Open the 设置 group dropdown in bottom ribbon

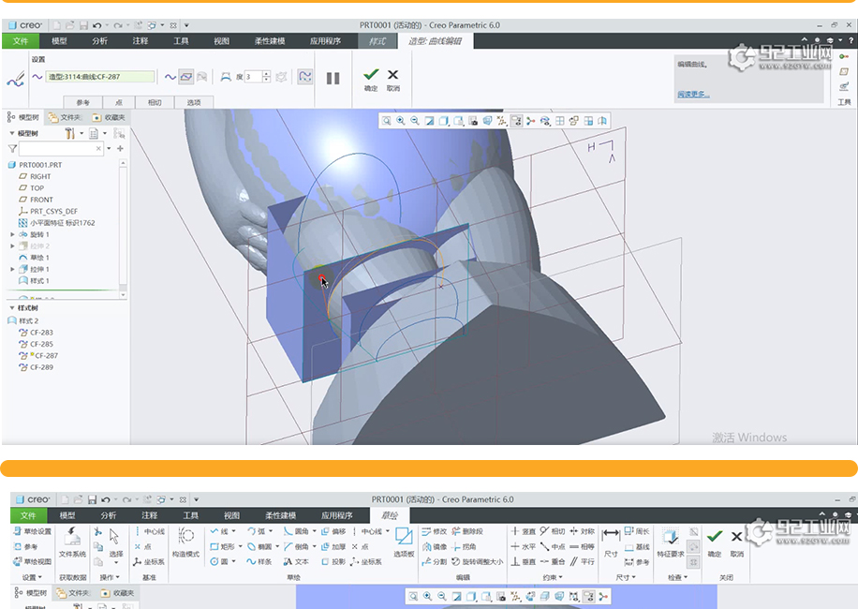click(32, 577)
